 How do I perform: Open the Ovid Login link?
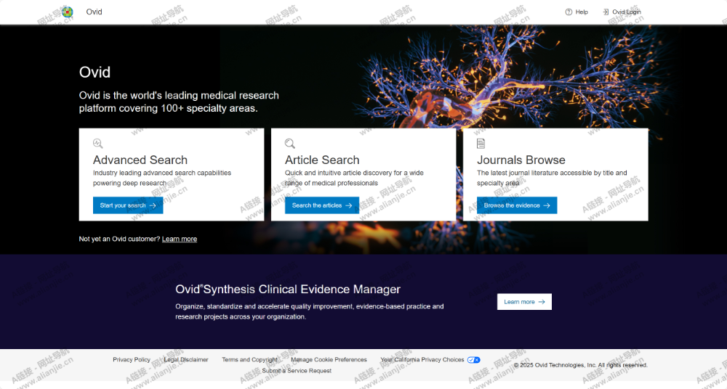pyautogui.click(x=622, y=12)
